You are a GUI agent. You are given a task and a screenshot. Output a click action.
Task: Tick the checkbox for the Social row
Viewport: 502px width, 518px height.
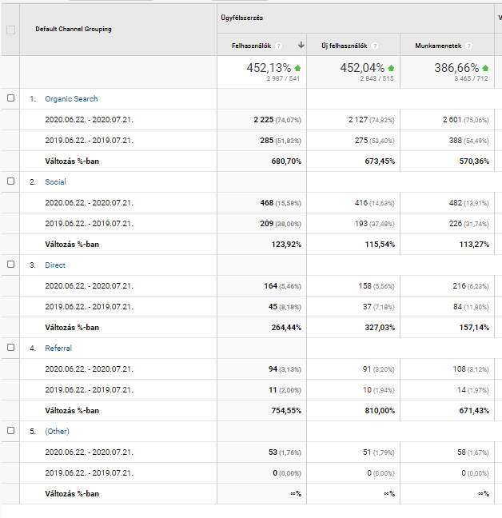click(10, 181)
